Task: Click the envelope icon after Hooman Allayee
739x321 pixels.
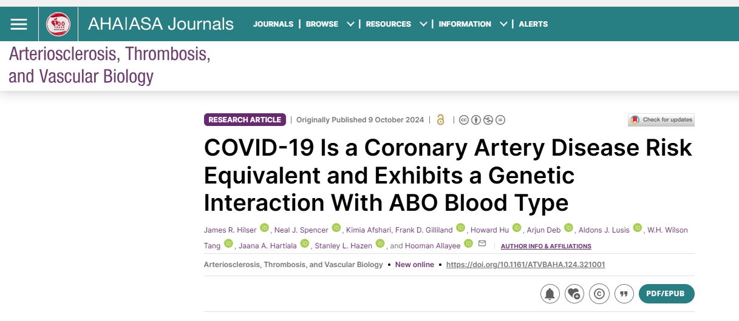Action: point(482,244)
